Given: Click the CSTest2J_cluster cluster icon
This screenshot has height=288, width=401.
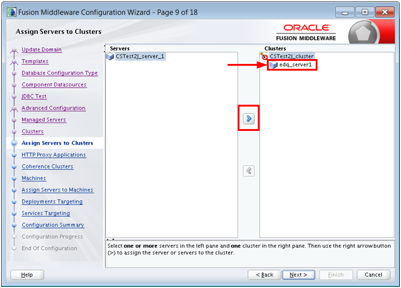Looking at the screenshot, I should (264, 56).
